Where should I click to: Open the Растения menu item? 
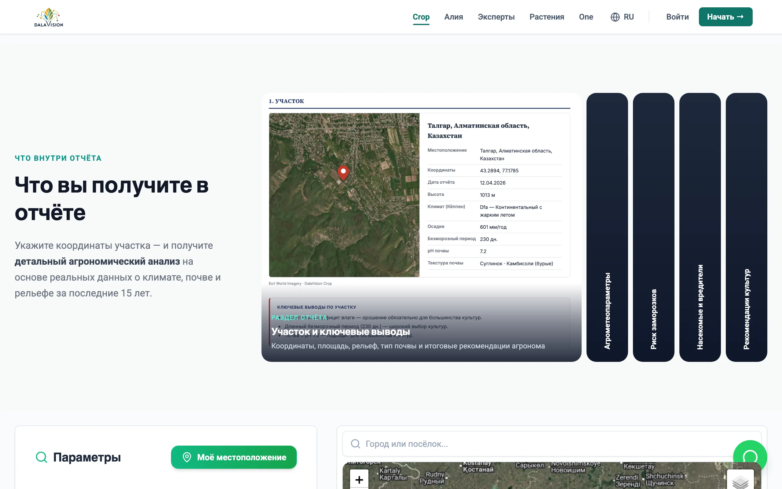pos(547,17)
